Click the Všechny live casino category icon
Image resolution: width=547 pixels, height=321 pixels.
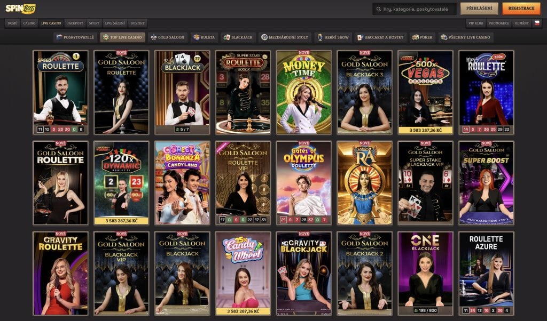[x=444, y=37]
